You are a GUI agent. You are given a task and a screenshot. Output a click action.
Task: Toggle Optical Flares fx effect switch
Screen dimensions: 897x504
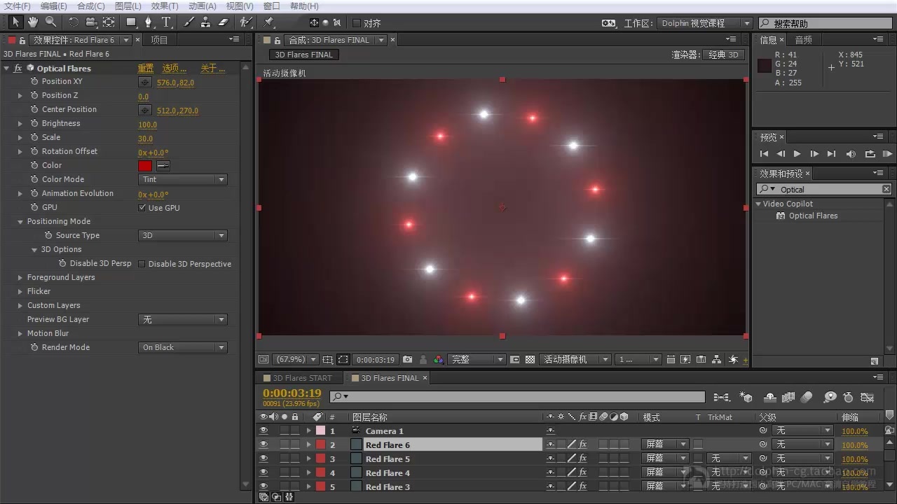[18, 68]
